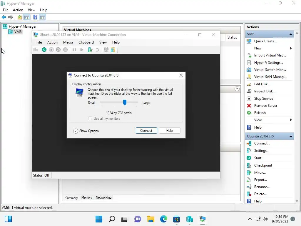The image size is (301, 226).
Task: Click Move... in Actions pane
Action: tap(260, 173)
